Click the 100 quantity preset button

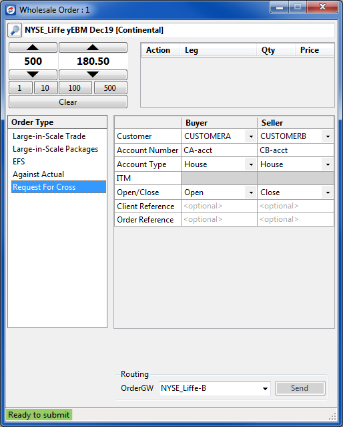pyautogui.click(x=75, y=88)
